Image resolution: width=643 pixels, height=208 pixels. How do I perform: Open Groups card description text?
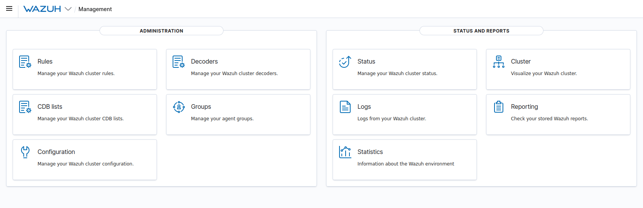pos(222,119)
